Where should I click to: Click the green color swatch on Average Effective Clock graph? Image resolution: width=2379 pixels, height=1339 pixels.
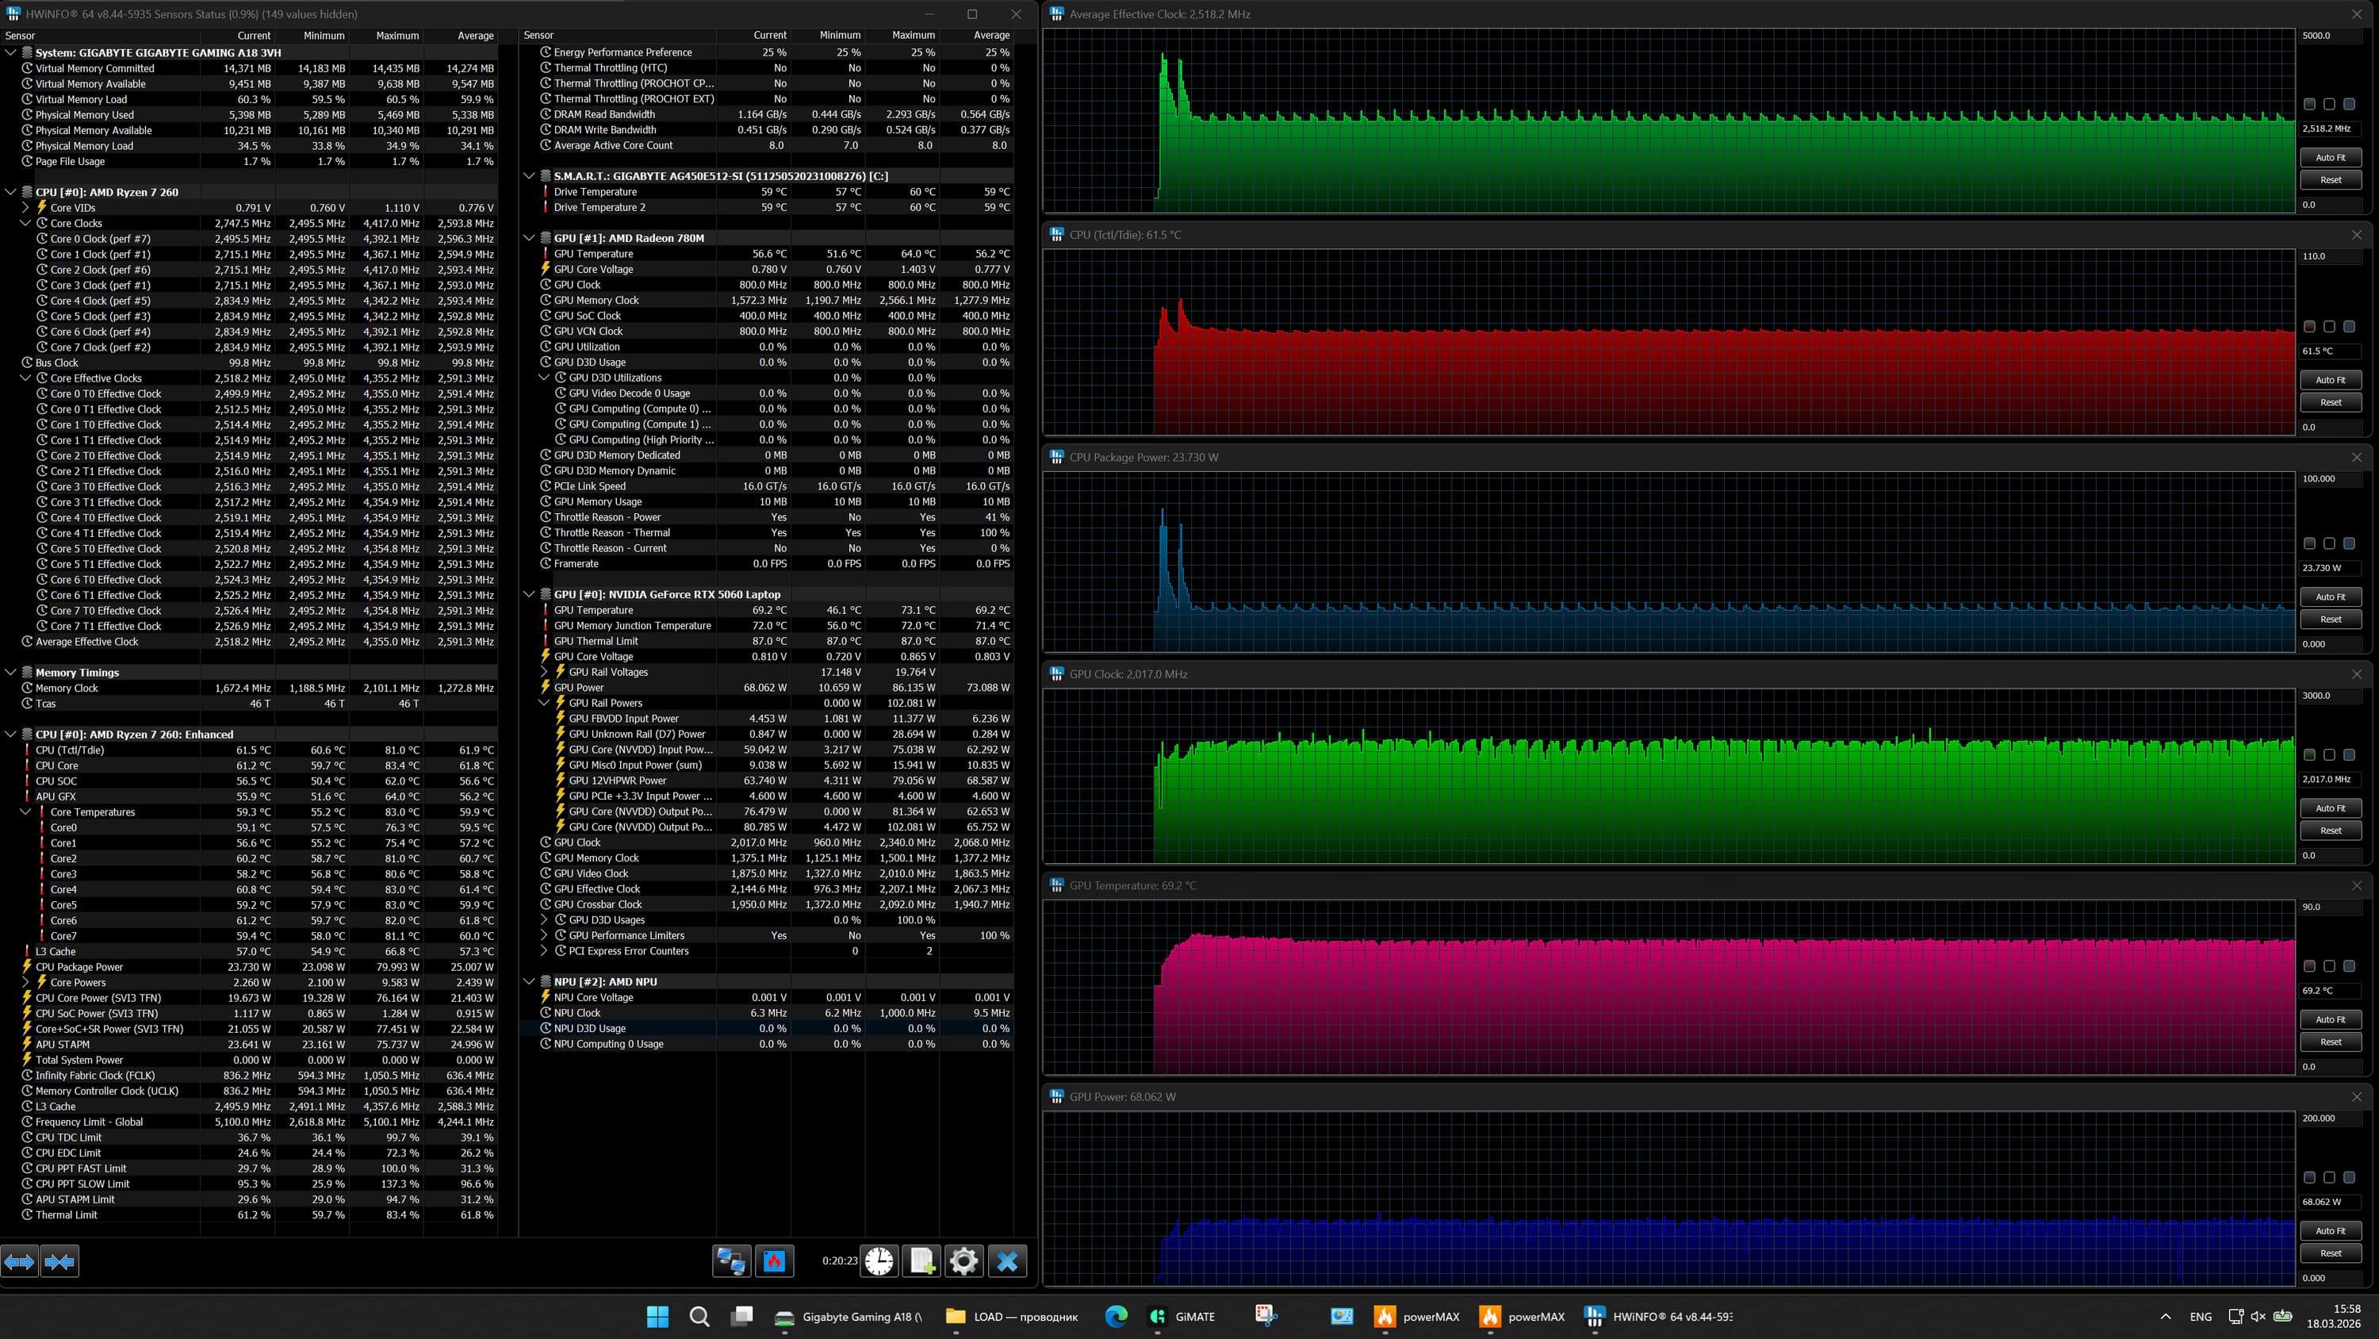pyautogui.click(x=2308, y=105)
